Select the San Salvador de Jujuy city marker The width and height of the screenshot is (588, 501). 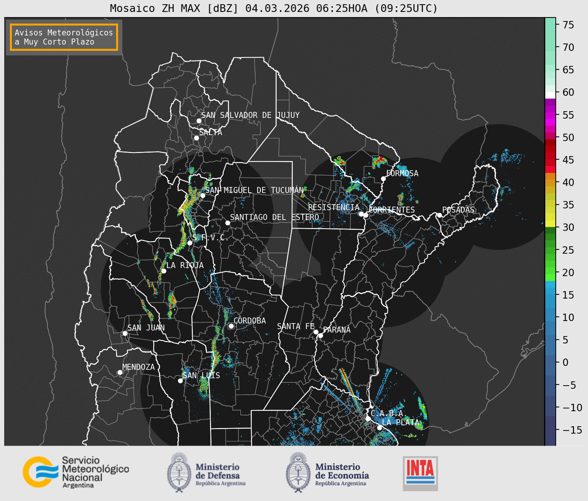[199, 121]
